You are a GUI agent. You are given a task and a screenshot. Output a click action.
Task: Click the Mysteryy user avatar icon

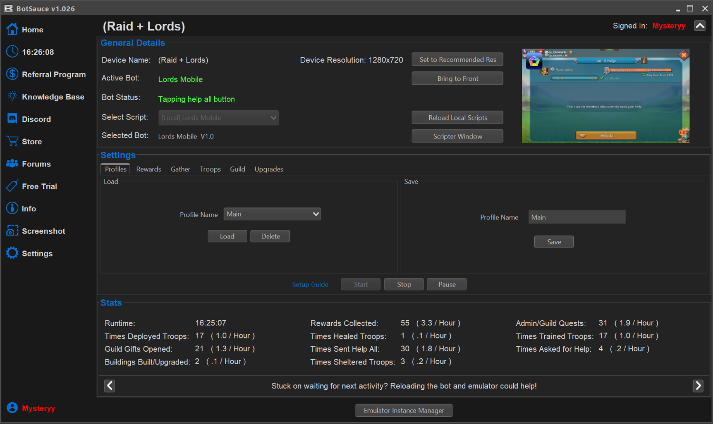click(x=12, y=408)
